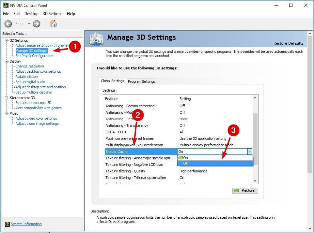
Task: Open View compatibility with games
Action: tap(39, 108)
